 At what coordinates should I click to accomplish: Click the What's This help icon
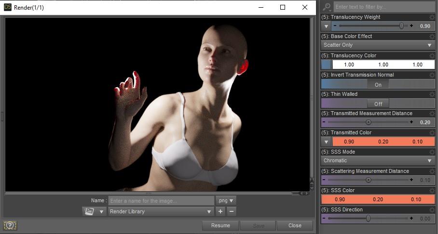[x=10, y=225]
